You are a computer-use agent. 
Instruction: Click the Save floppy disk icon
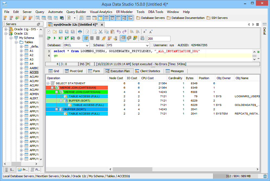61,32
